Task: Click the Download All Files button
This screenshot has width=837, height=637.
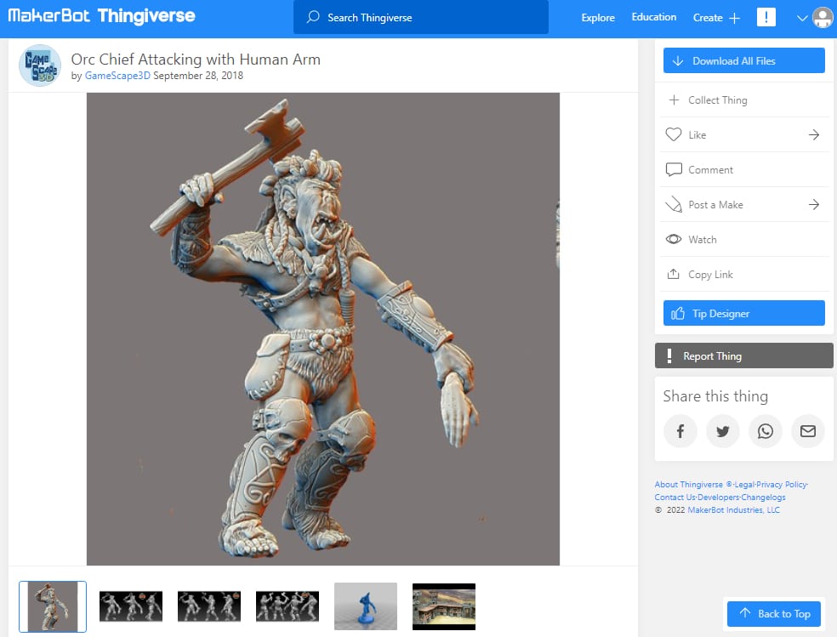Action: 743,61
